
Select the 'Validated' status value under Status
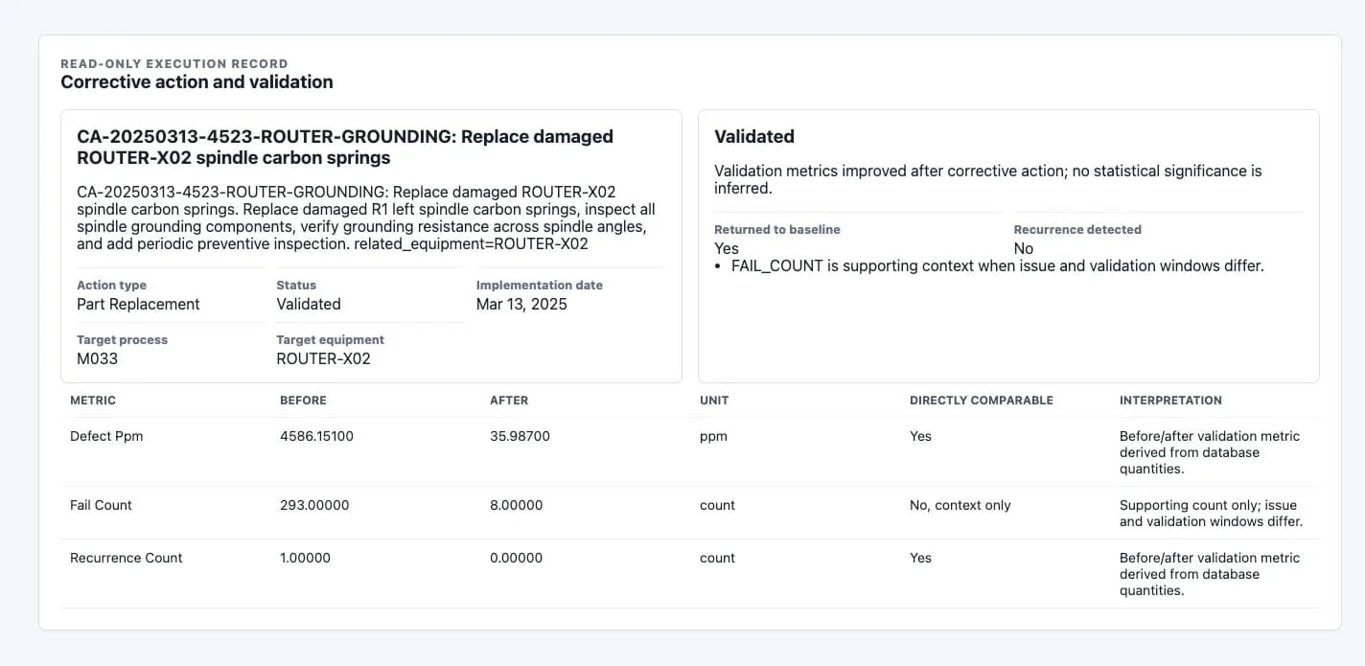pyautogui.click(x=309, y=304)
